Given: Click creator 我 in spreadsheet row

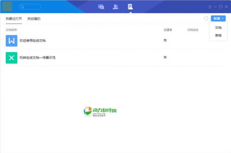Looking at the screenshot, I should click(x=165, y=57).
